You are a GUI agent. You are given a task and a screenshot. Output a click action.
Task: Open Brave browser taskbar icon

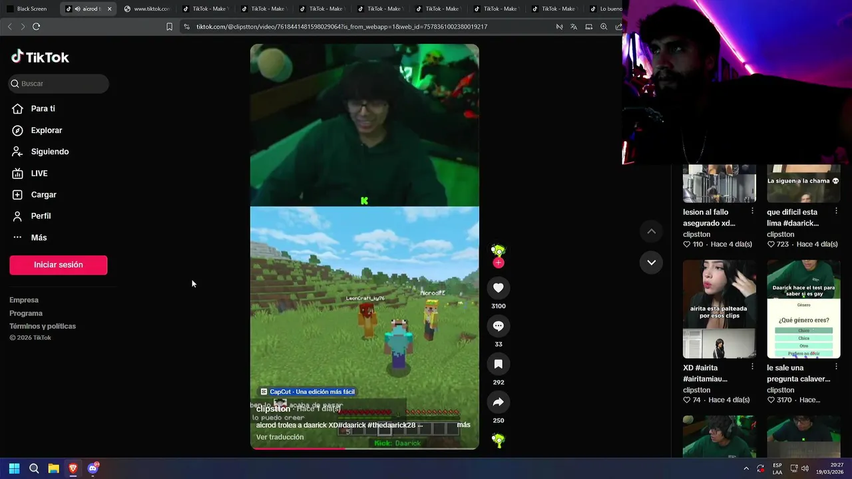(x=73, y=468)
